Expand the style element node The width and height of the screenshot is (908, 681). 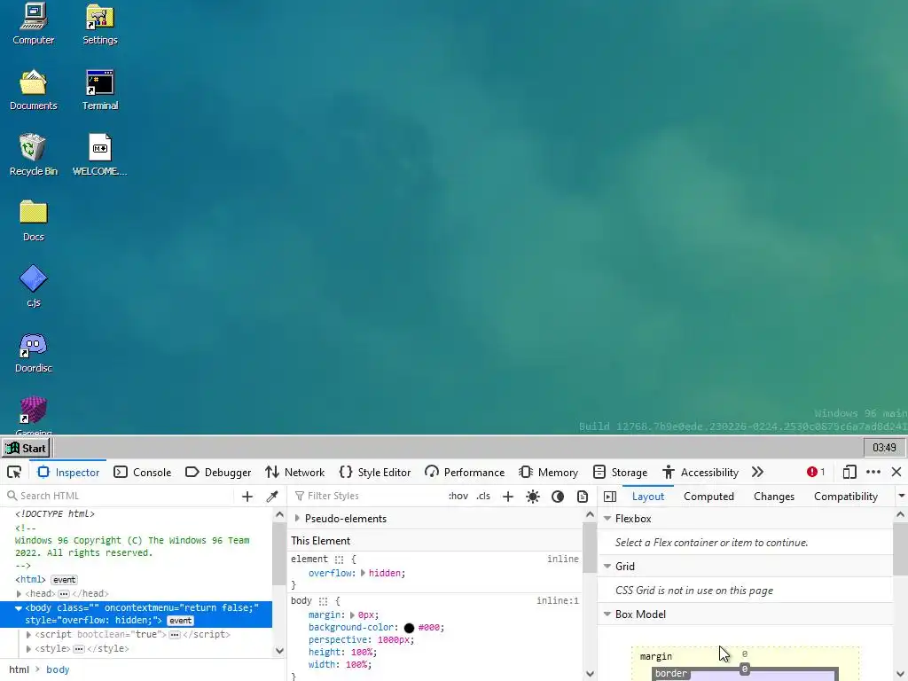coord(28,648)
